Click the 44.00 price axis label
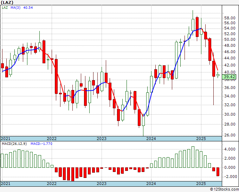This screenshot has width=239, height=192. [x=230, y=58]
